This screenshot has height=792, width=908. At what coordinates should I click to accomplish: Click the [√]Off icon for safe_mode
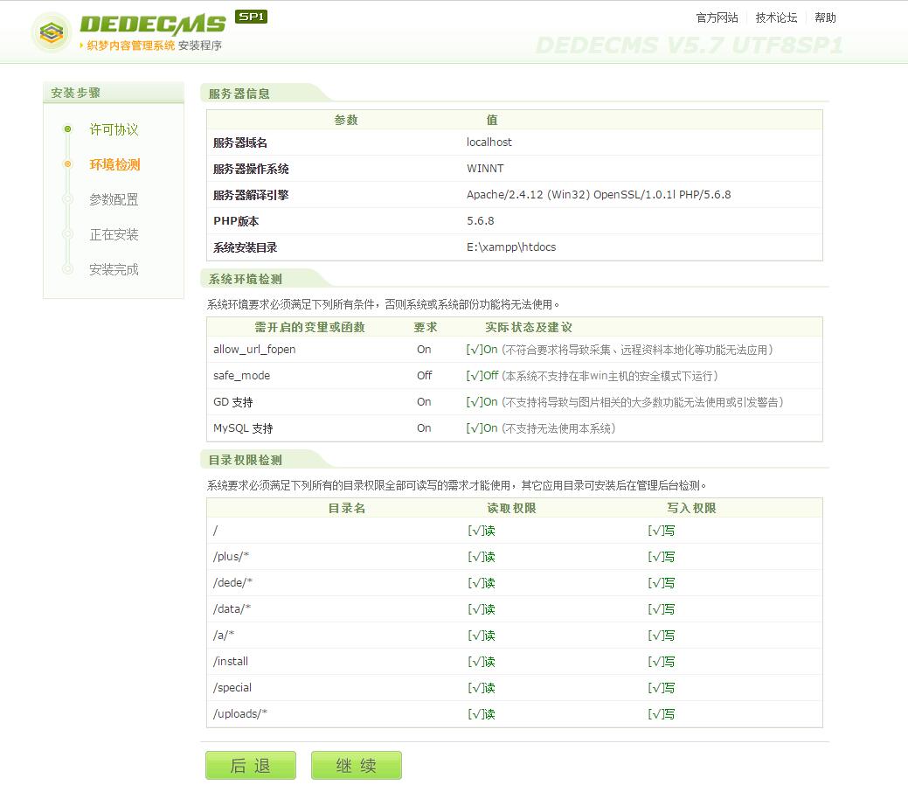475,375
